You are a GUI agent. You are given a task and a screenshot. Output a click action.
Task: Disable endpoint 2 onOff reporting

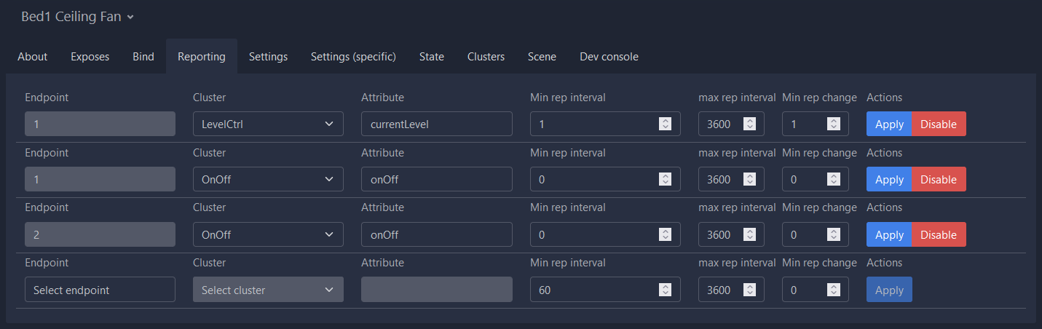(939, 234)
